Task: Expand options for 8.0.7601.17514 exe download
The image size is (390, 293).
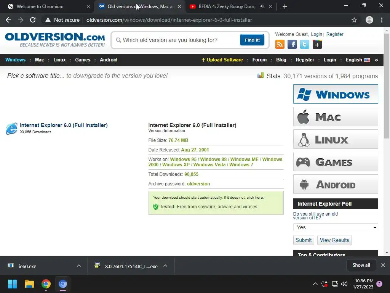Action: click(x=165, y=266)
